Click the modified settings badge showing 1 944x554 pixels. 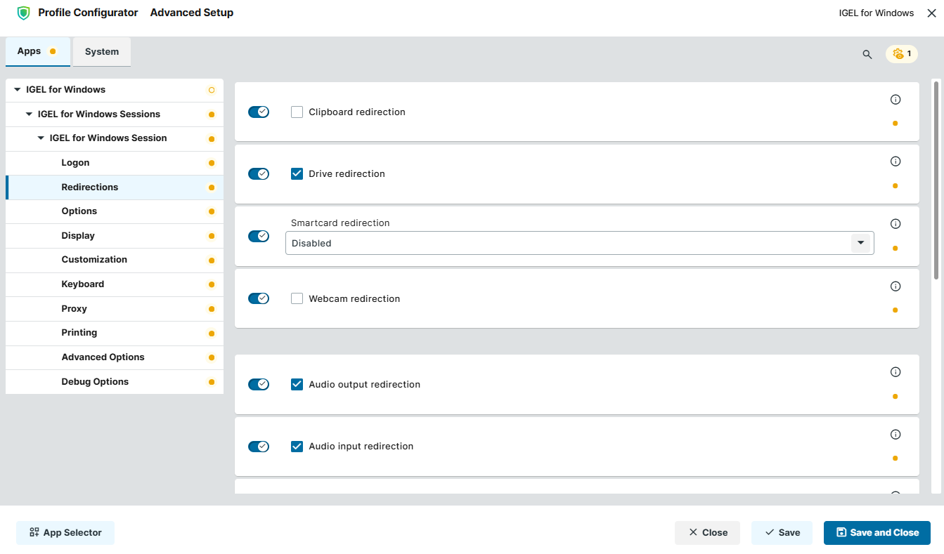pos(901,53)
